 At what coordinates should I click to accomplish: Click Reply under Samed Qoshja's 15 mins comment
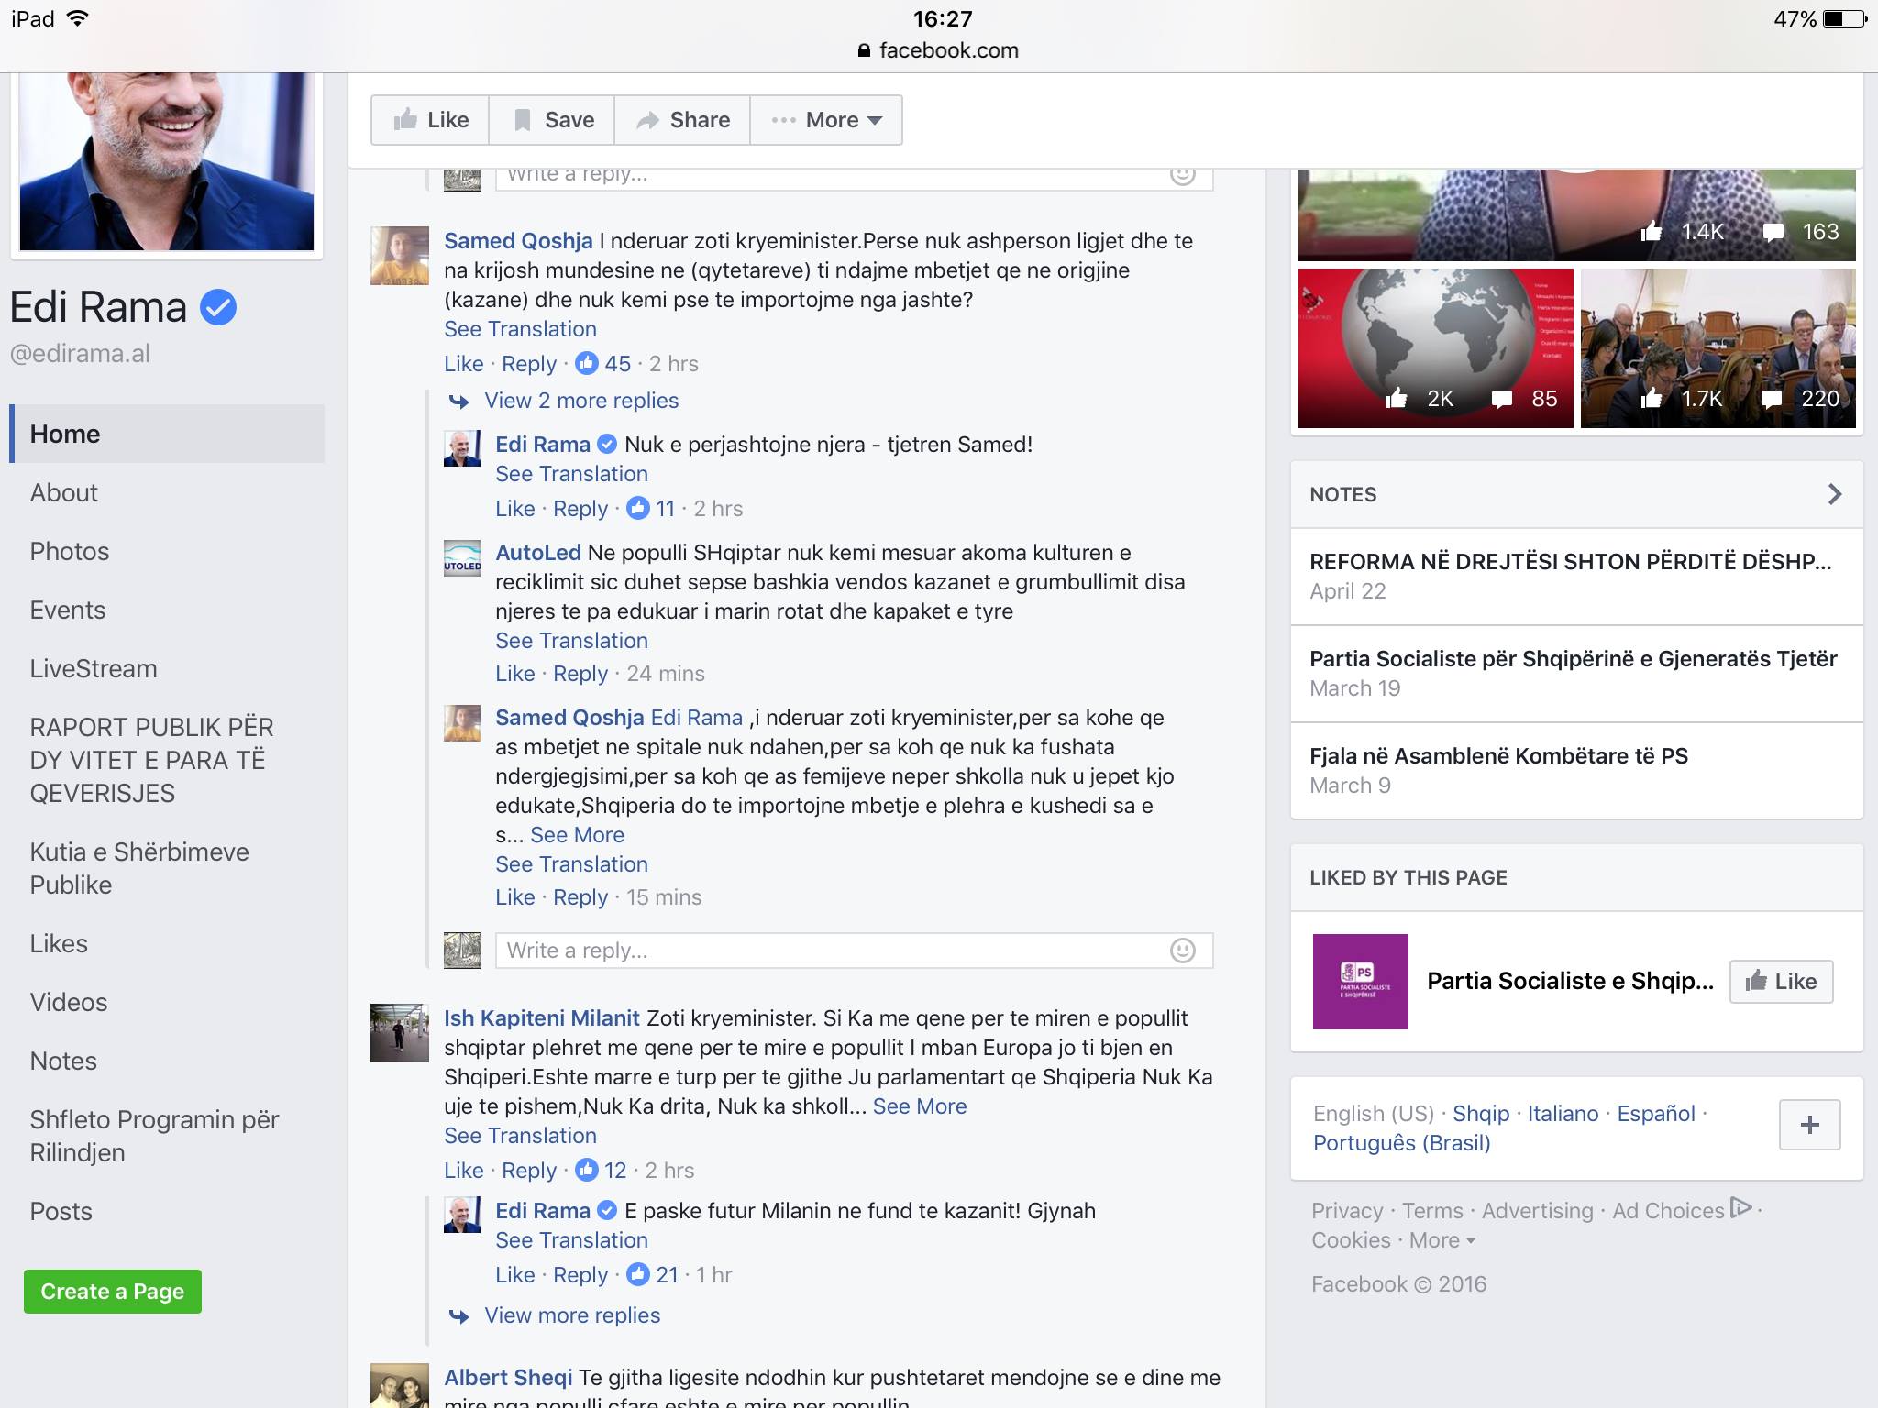(580, 897)
